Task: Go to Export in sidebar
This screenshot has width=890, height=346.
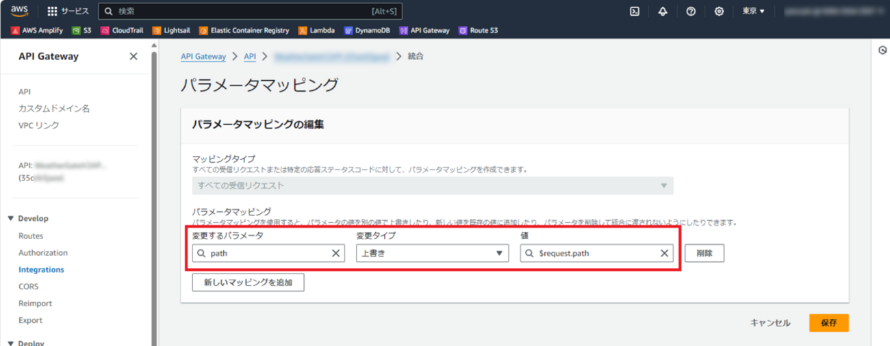Action: pyautogui.click(x=30, y=321)
